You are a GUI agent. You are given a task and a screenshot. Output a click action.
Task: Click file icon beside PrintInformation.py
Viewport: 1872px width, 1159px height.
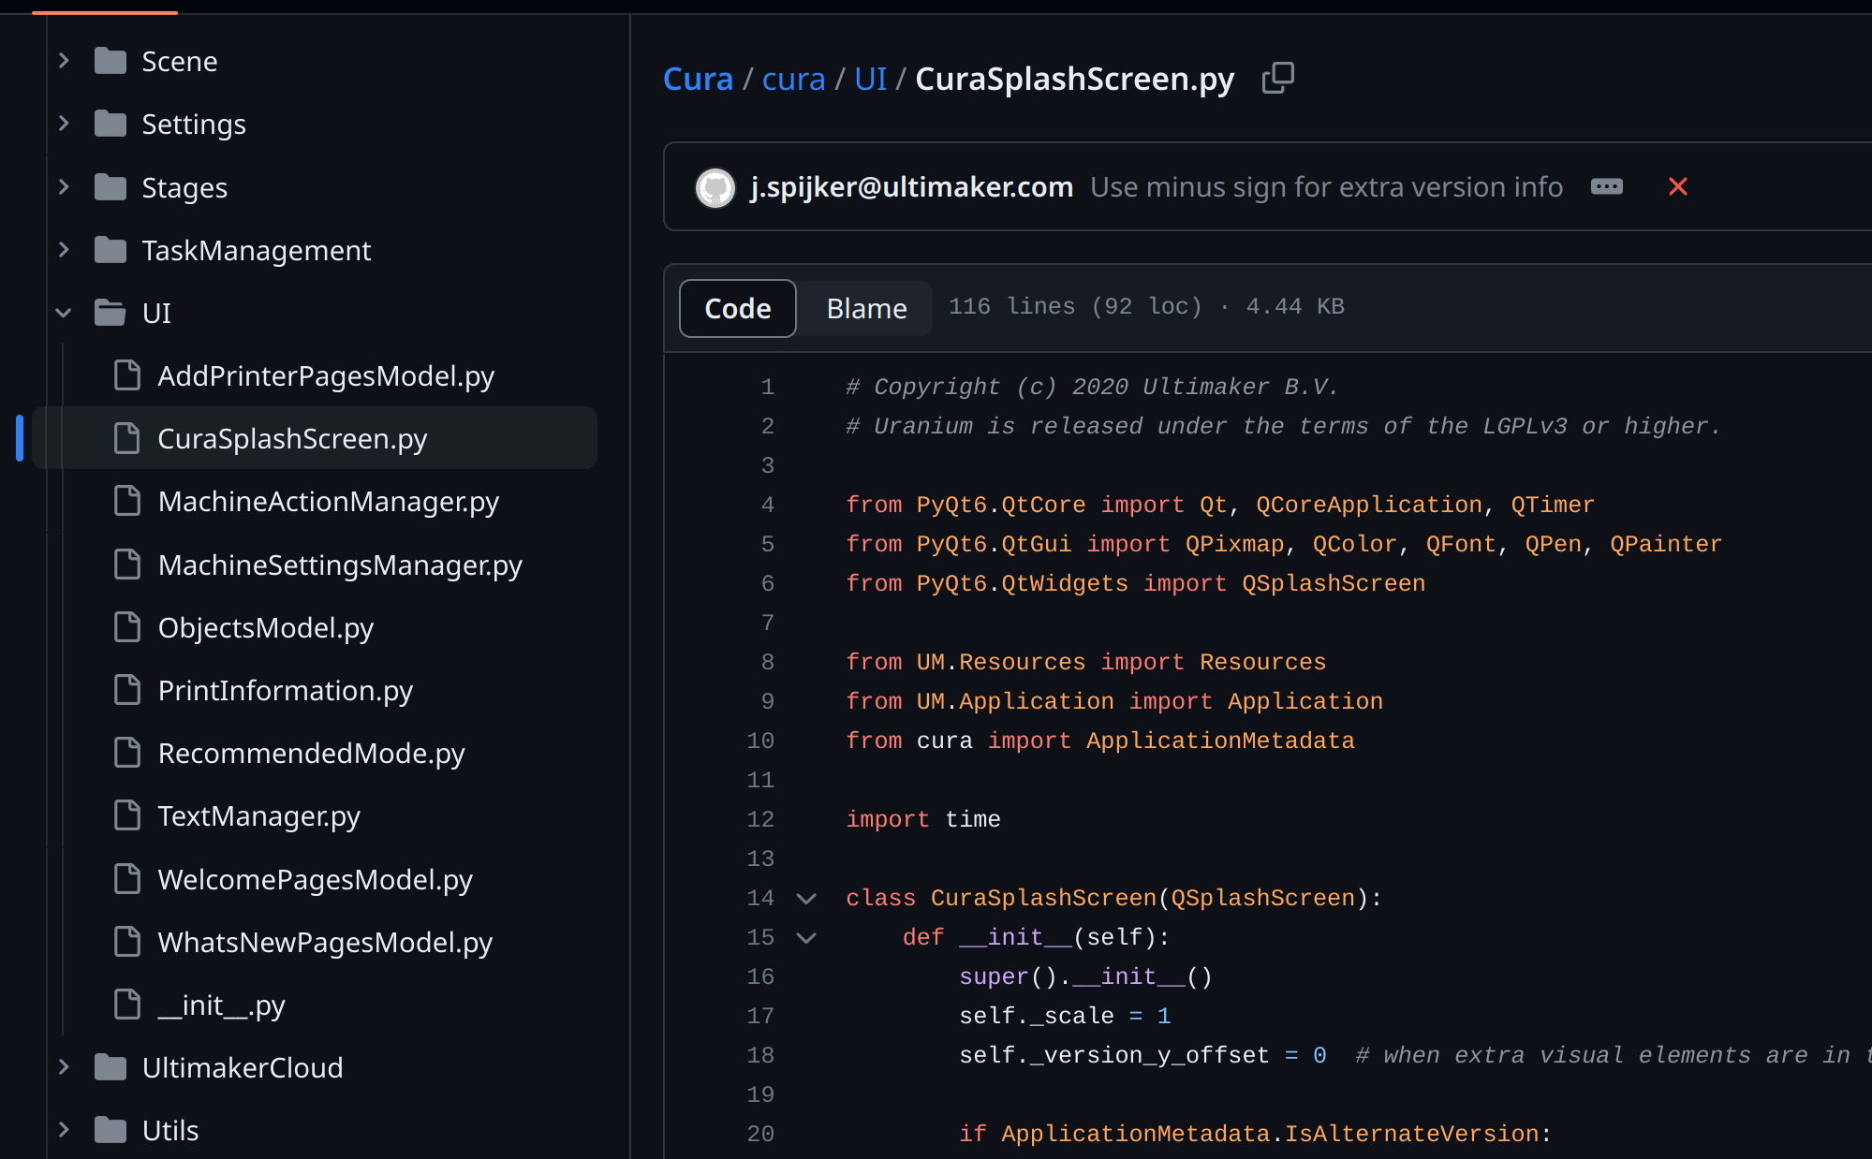(126, 690)
